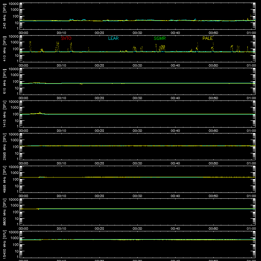Click the 1000 y-axis value on 15400 MHz panel

pos(15,238)
